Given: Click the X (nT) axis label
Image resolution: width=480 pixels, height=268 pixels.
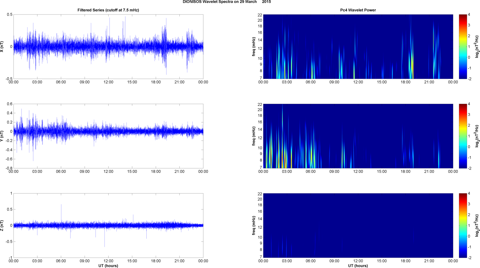Looking at the screenshot, I should click(x=2, y=46).
